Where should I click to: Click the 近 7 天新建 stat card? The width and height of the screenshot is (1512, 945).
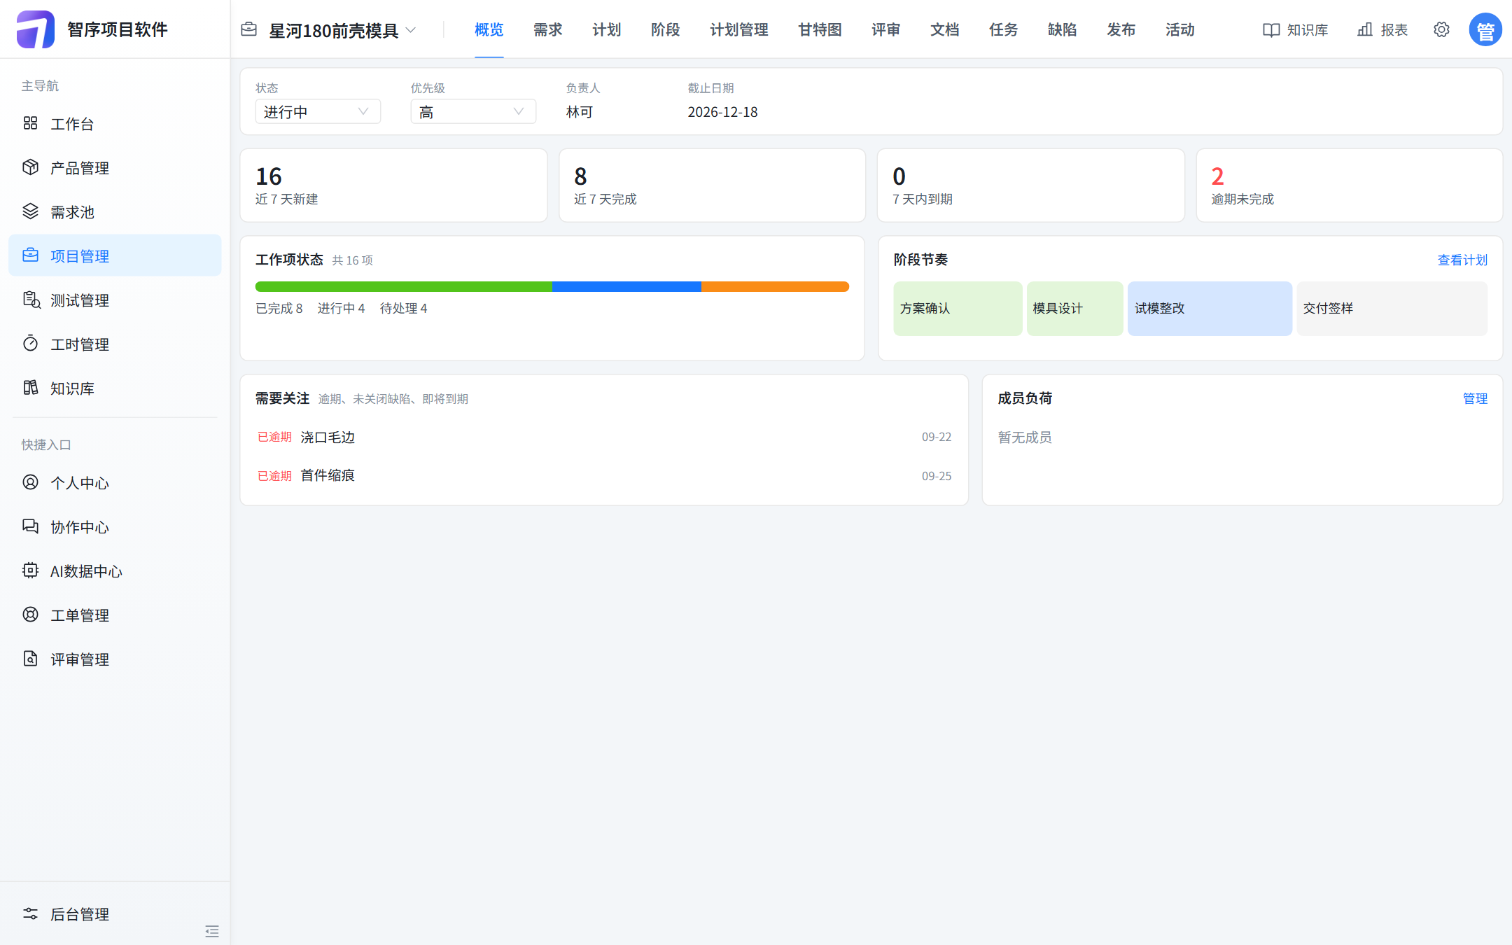[x=393, y=185]
